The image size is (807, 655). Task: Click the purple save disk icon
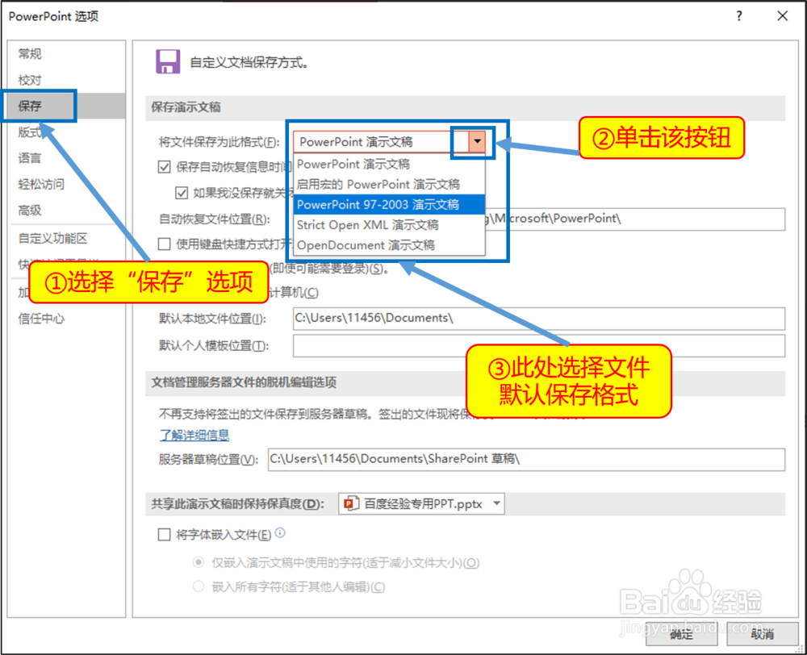pyautogui.click(x=168, y=62)
